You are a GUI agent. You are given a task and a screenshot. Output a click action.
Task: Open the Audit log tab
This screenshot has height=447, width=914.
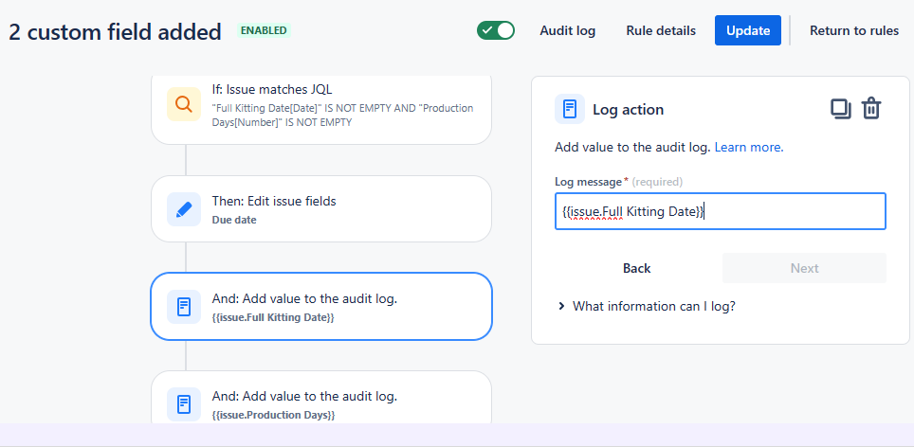(567, 30)
